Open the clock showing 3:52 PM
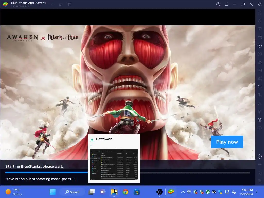 click(x=246, y=192)
